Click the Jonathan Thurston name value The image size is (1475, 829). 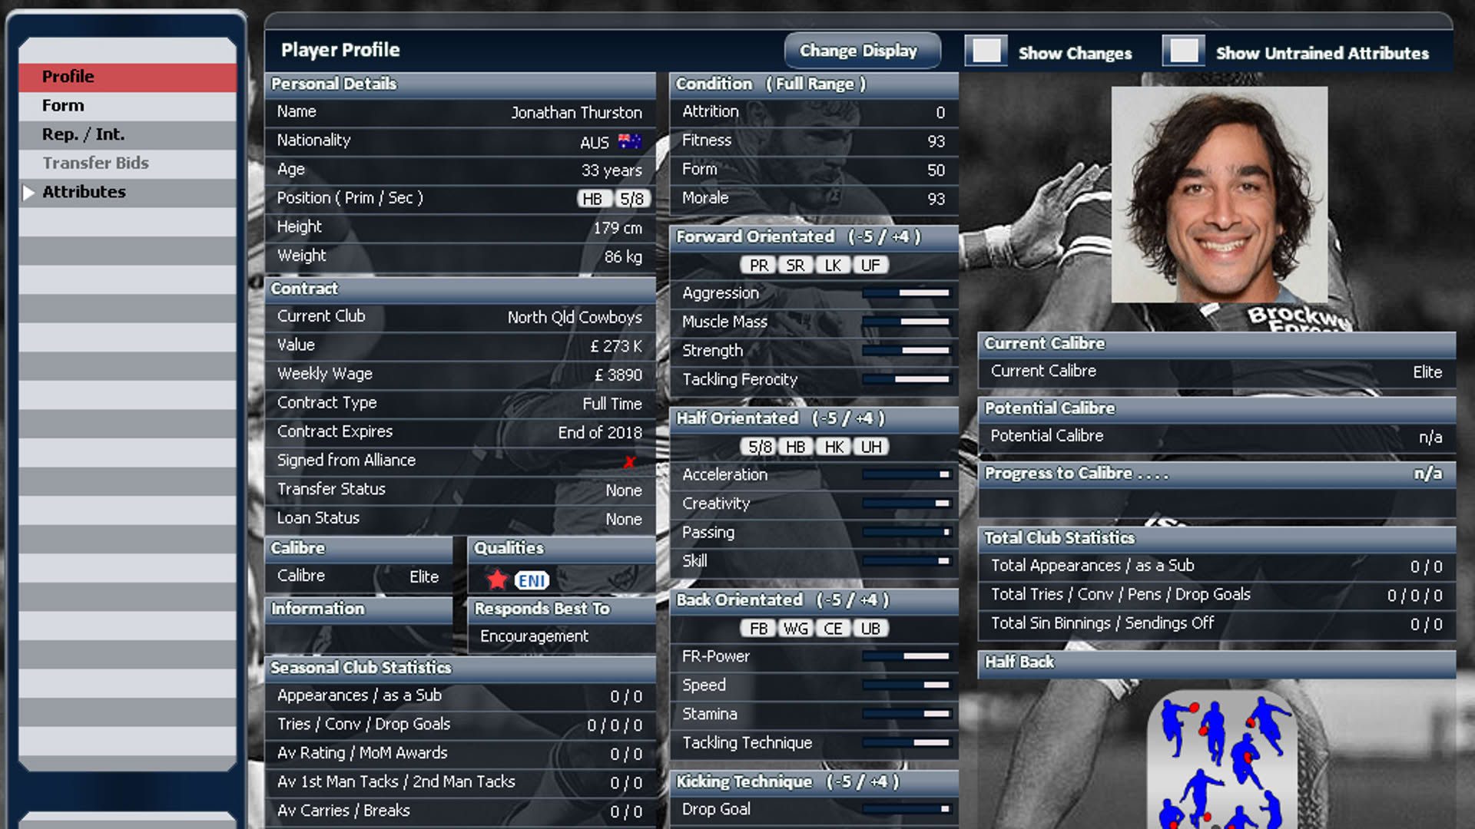576,113
